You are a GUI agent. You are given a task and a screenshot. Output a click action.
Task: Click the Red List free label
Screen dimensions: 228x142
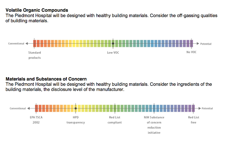pyautogui.click(x=194, y=120)
